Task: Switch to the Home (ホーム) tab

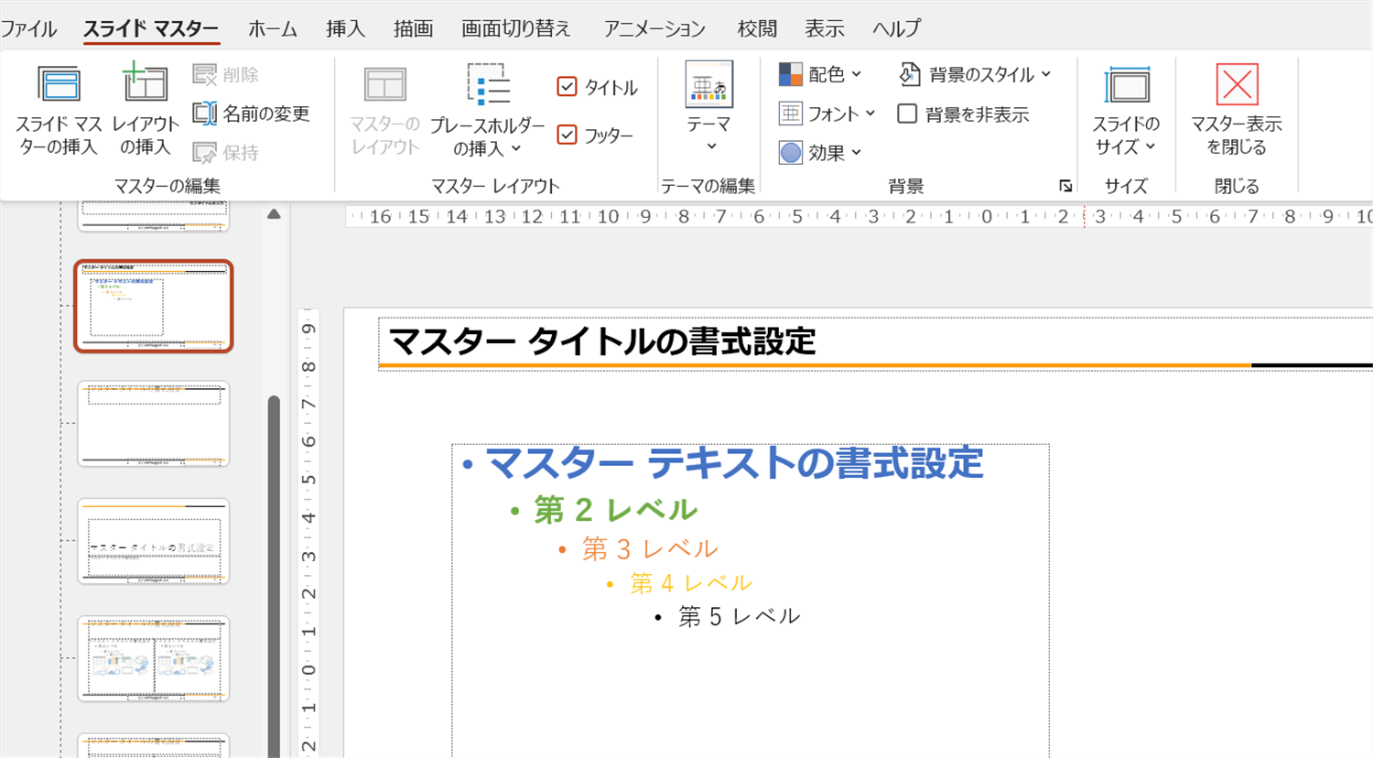Action: [272, 29]
